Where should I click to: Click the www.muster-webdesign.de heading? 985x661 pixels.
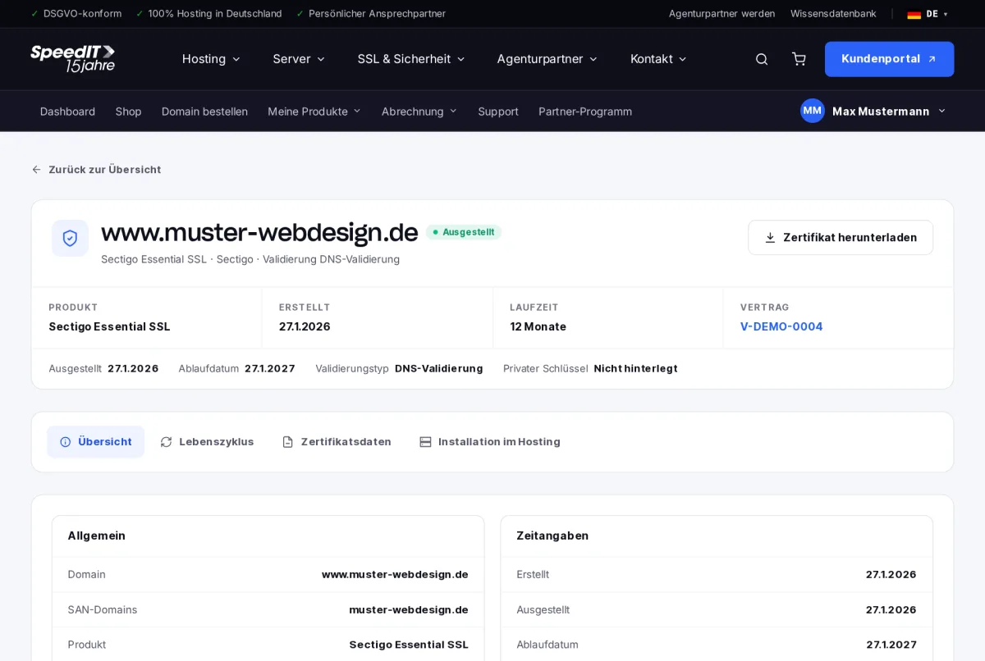(259, 233)
